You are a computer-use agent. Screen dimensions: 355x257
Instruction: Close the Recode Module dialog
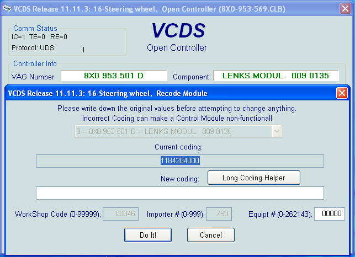(342, 93)
